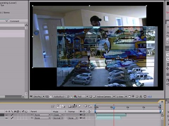Click the adjustment layer switch column header
The height and width of the screenshot is (126, 169).
(24, 112)
